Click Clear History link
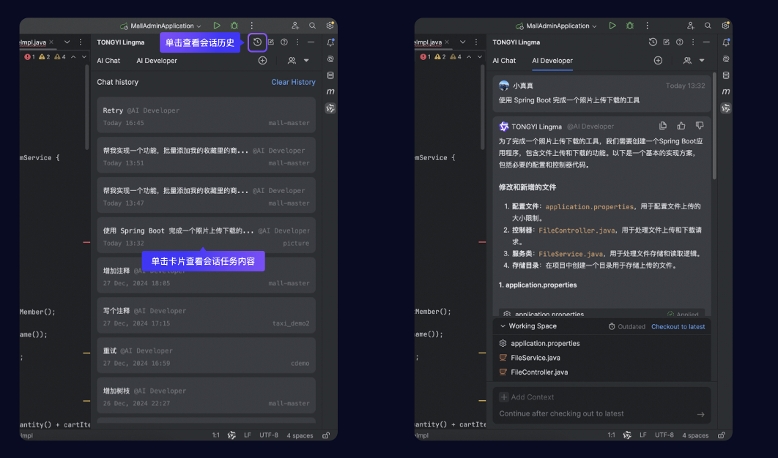Image resolution: width=778 pixels, height=458 pixels. pyautogui.click(x=293, y=82)
